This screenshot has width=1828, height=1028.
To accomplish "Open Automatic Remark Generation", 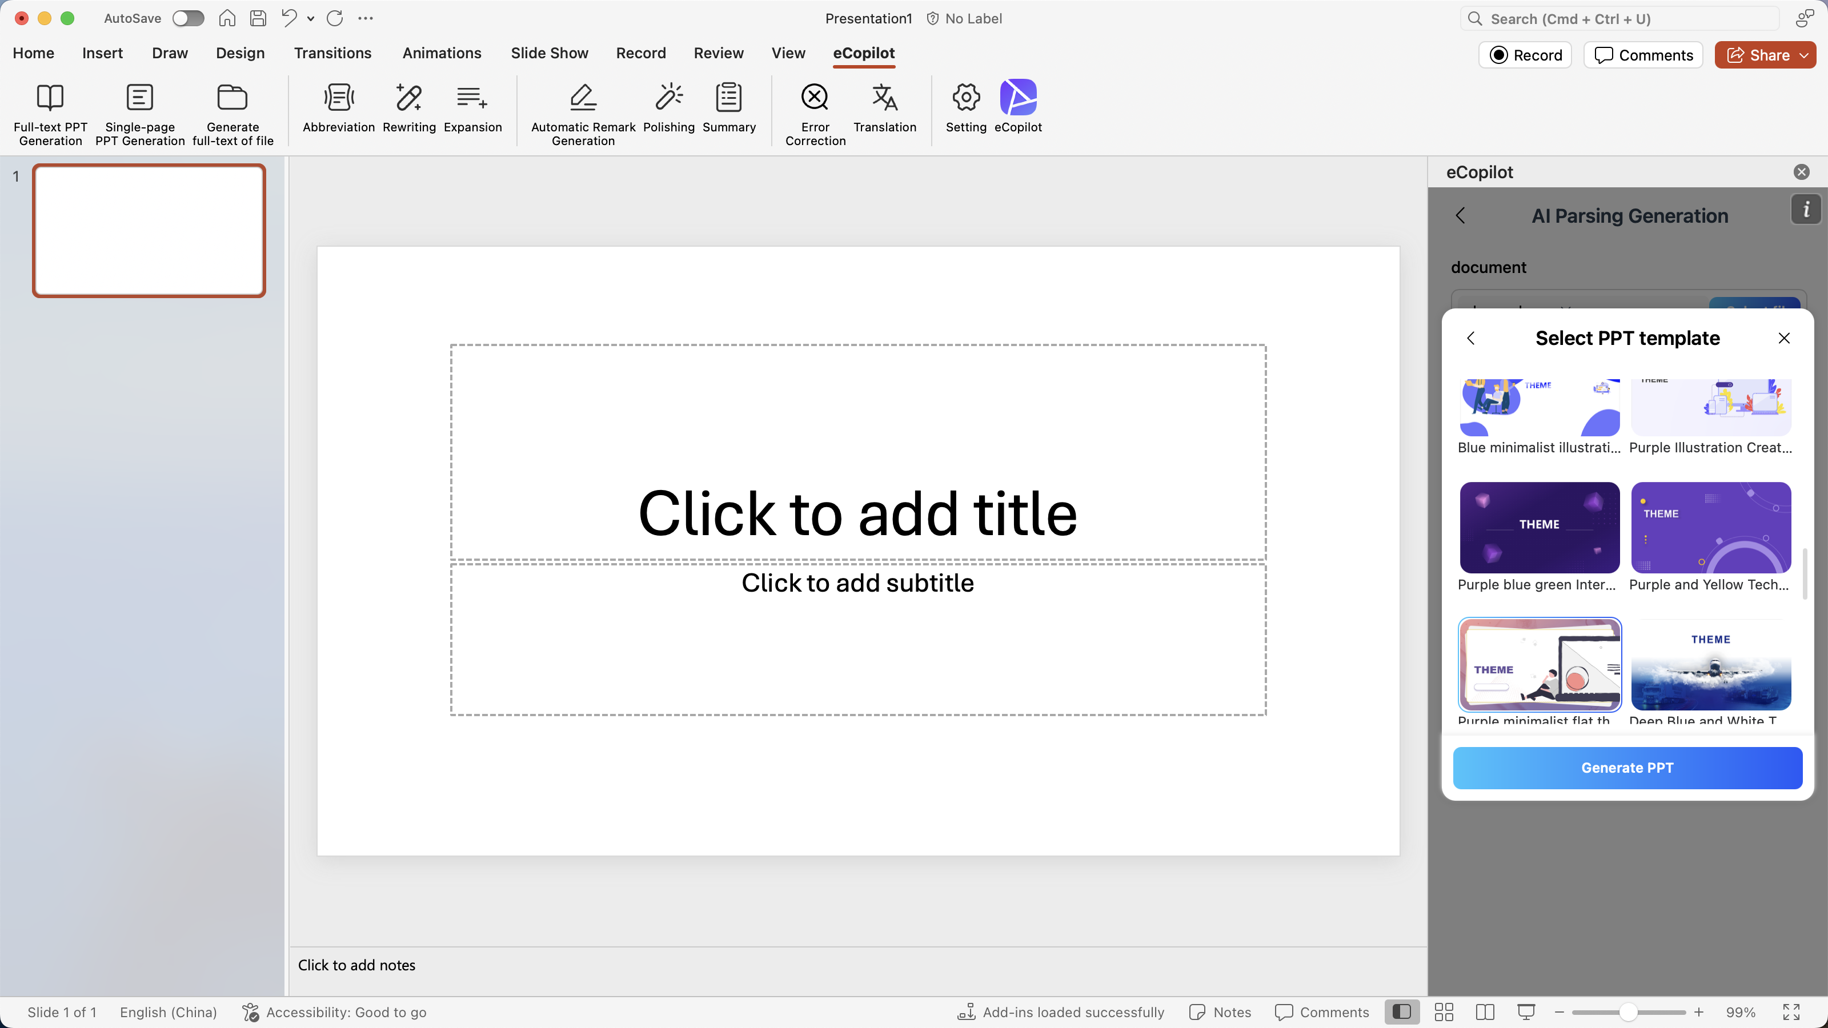I will [583, 98].
